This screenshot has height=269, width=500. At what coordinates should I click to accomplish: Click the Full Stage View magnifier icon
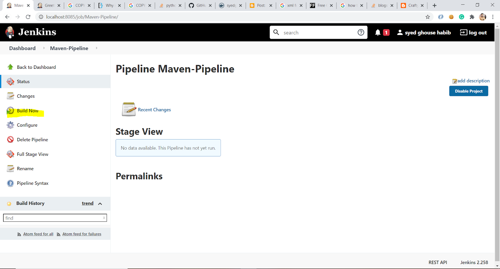click(10, 154)
